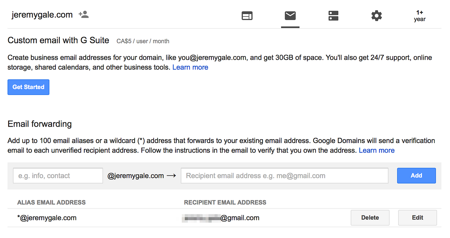Click the alias name input field
The image size is (450, 238).
click(x=57, y=175)
